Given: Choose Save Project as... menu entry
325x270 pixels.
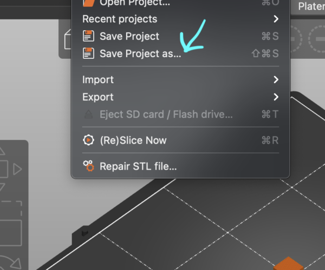Looking at the screenshot, I should point(180,53).
